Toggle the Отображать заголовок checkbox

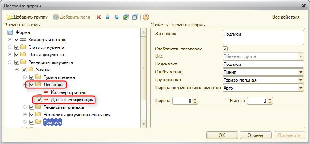coord(225,49)
